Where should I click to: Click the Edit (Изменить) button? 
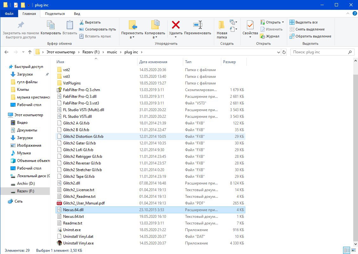click(271, 29)
